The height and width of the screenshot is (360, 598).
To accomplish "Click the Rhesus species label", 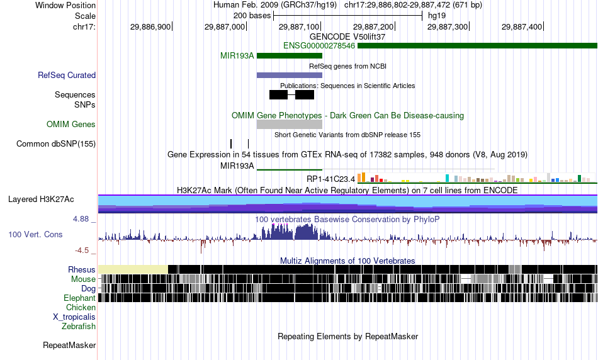I will coord(82,269).
